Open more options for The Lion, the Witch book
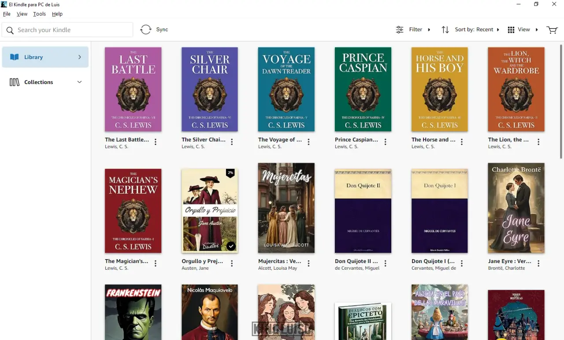This screenshot has height=340, width=564. pyautogui.click(x=539, y=142)
